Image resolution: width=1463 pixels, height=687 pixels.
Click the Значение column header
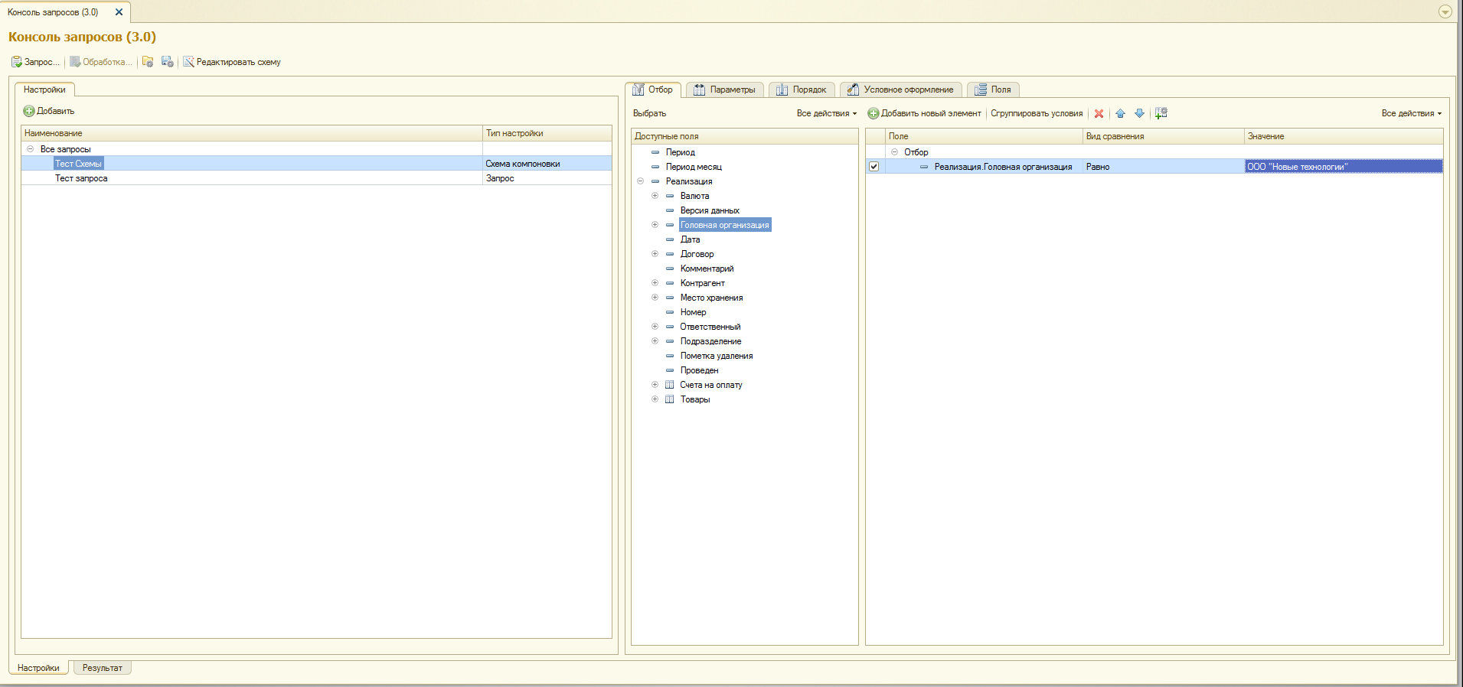point(1344,136)
